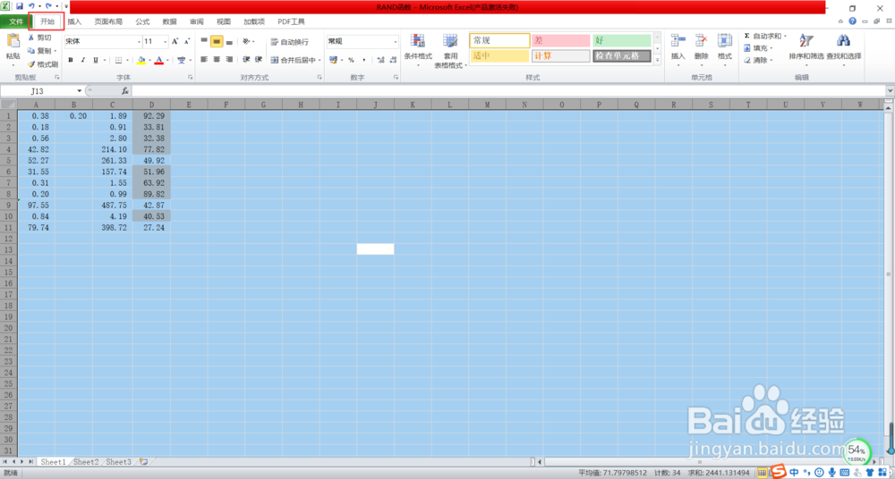
Task: Apply cell borders icon
Action: coord(119,60)
